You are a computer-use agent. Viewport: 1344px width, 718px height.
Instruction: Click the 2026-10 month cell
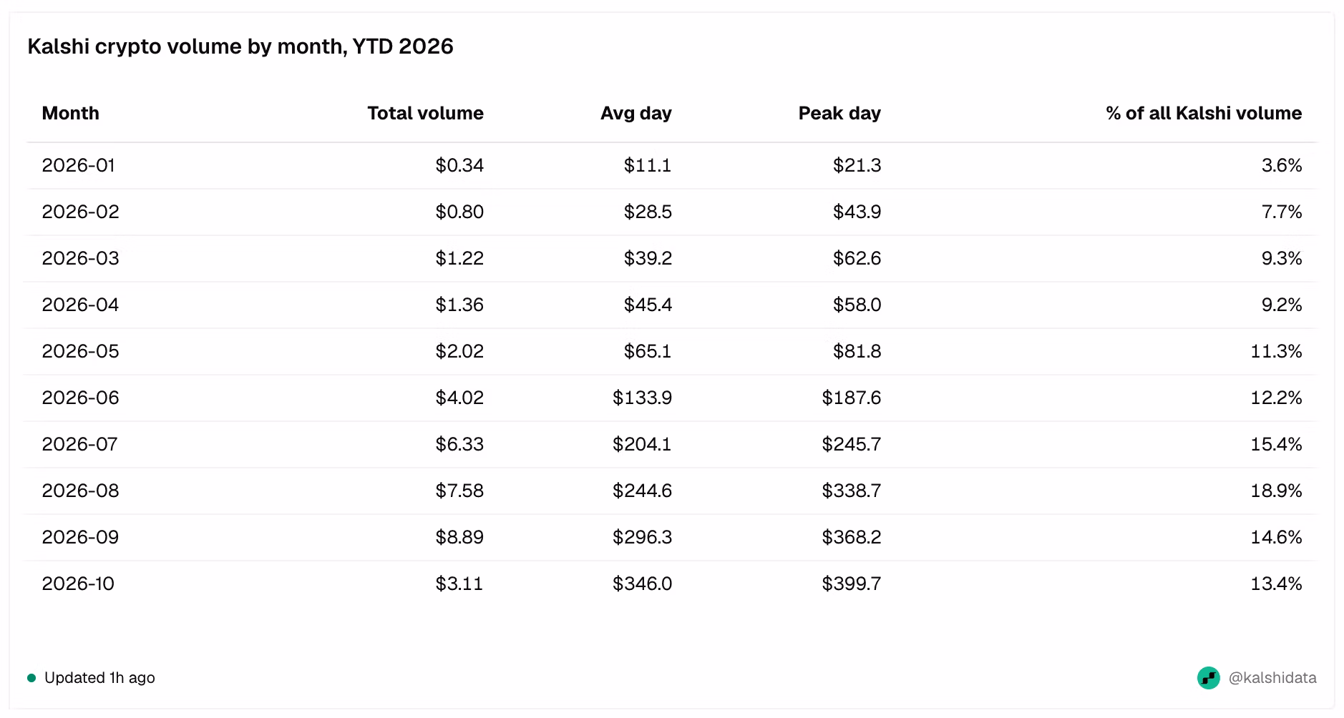click(x=78, y=584)
